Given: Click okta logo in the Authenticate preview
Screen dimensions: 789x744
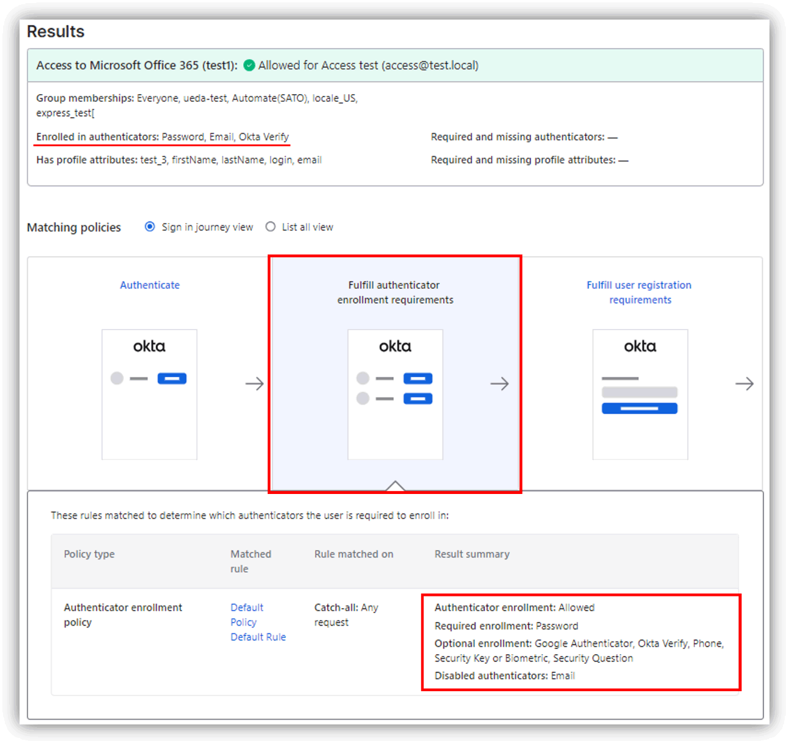Looking at the screenshot, I should (x=149, y=347).
